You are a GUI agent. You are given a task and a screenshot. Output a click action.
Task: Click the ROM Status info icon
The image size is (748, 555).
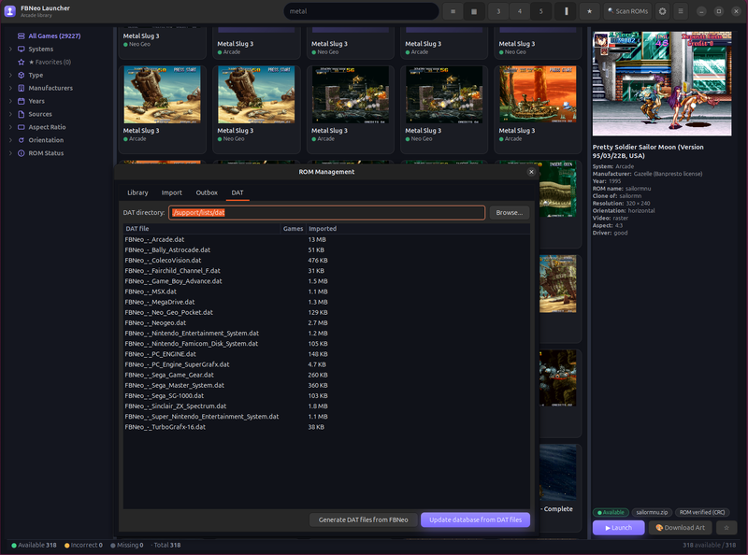tap(21, 153)
